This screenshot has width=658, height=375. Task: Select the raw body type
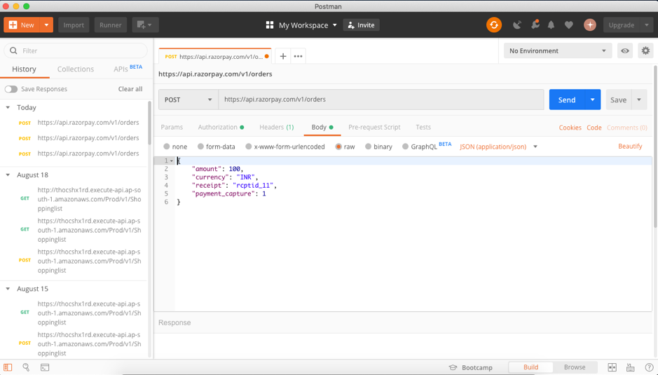pyautogui.click(x=338, y=146)
